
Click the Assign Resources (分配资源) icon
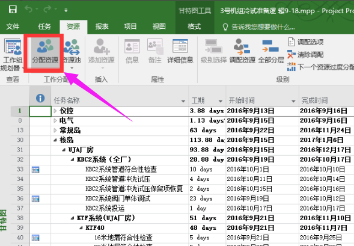tap(45, 52)
